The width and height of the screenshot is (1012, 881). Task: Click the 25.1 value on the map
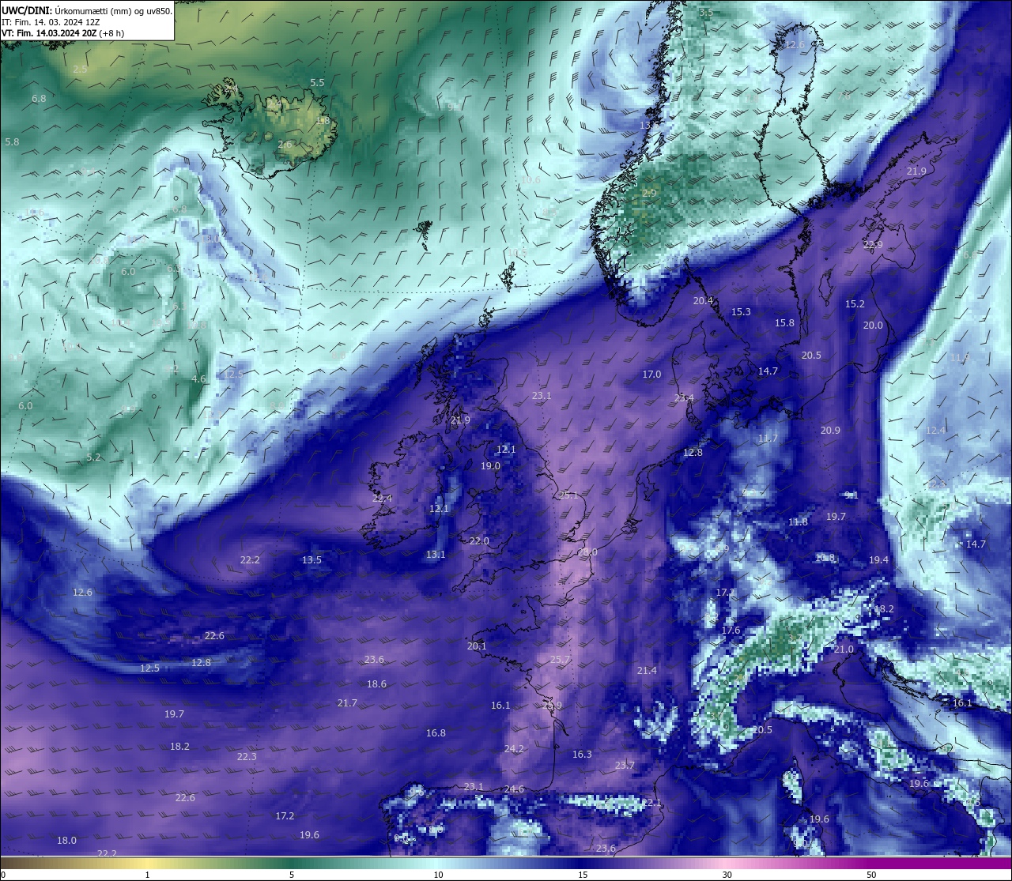568,495
